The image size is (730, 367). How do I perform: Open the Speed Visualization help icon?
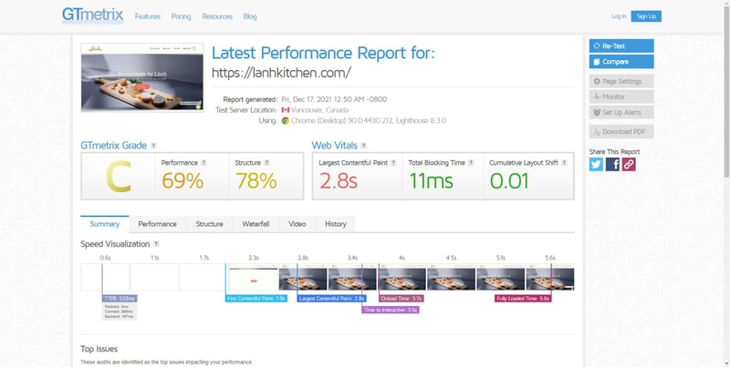pos(156,244)
